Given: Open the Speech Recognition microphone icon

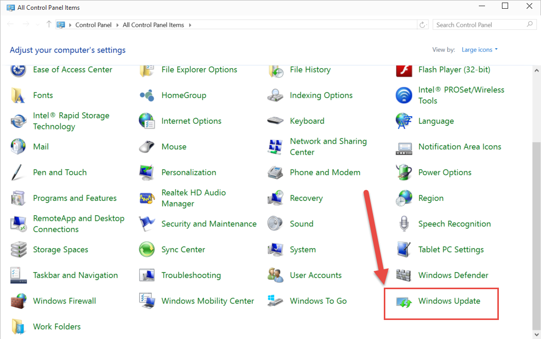Looking at the screenshot, I should pos(404,224).
